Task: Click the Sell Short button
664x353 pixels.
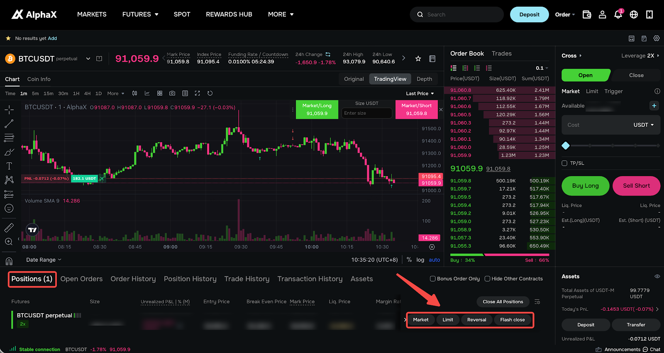Action: tap(636, 186)
